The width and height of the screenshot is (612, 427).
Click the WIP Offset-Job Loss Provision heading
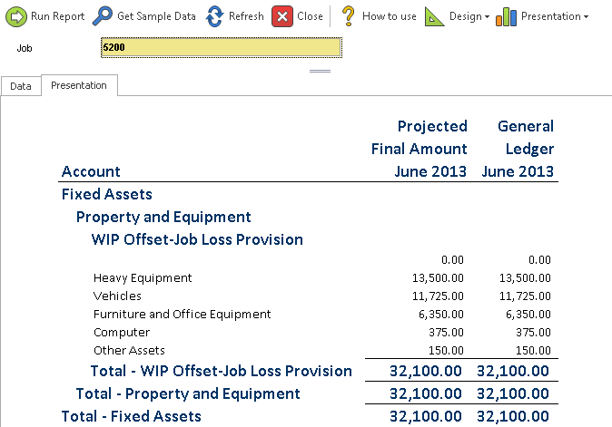tap(197, 239)
